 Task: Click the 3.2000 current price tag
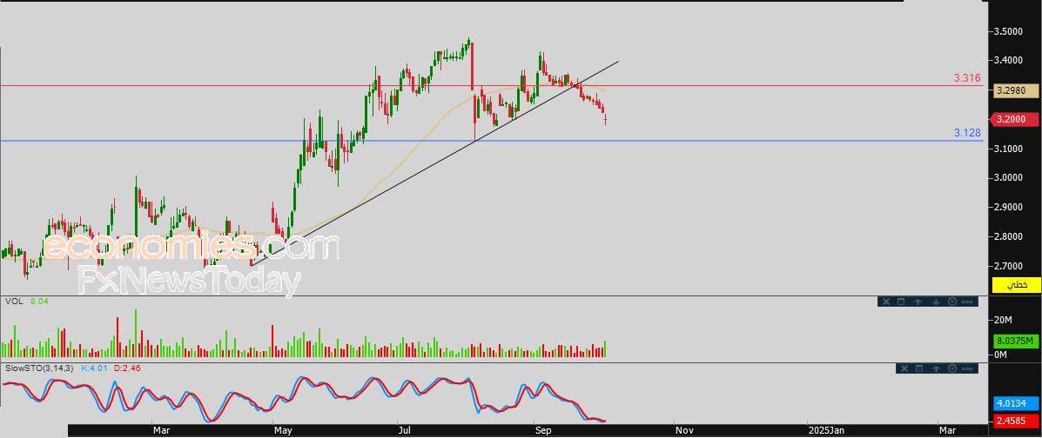point(1015,119)
